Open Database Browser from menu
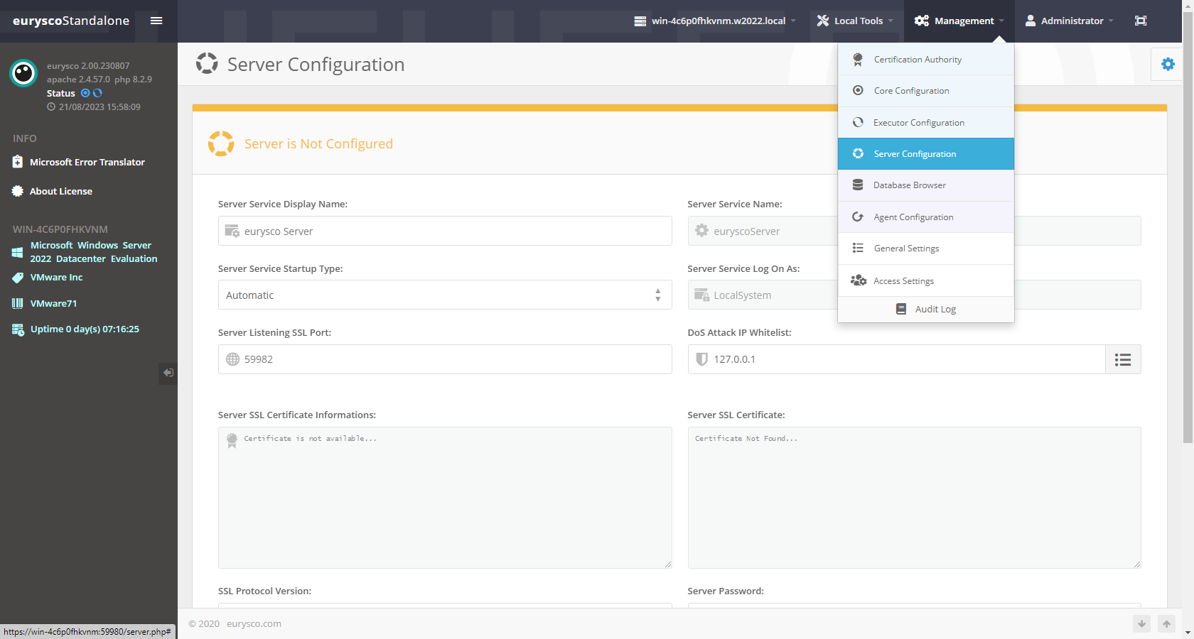 926,185
